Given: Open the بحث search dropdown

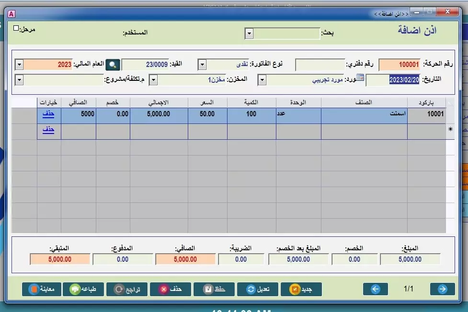Looking at the screenshot, I should (249, 33).
